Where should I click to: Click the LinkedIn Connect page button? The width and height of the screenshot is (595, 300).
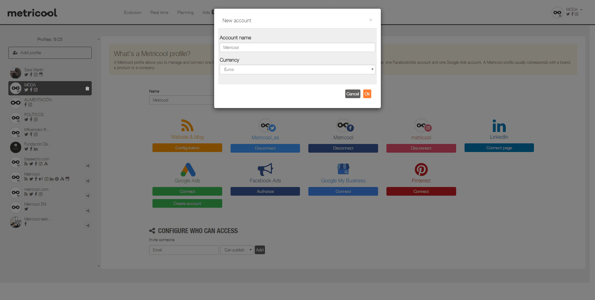(499, 148)
